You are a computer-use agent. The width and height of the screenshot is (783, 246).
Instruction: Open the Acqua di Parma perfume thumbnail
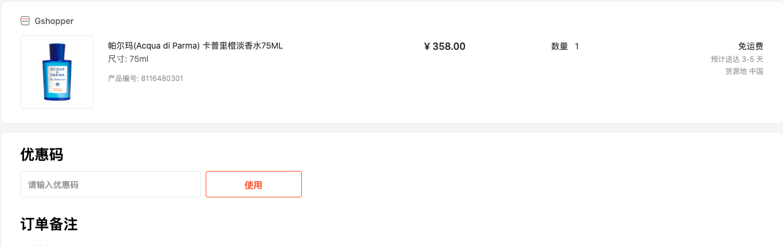point(57,72)
